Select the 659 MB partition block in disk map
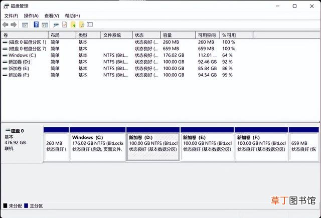Screen dimensions: 321x218 [303, 144]
